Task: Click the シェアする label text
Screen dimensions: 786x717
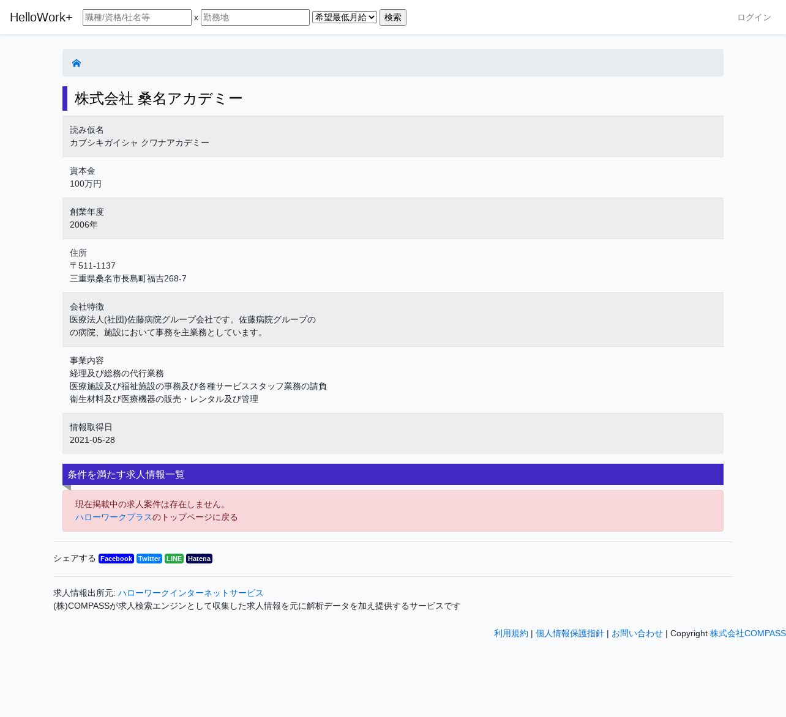Action: point(75,558)
